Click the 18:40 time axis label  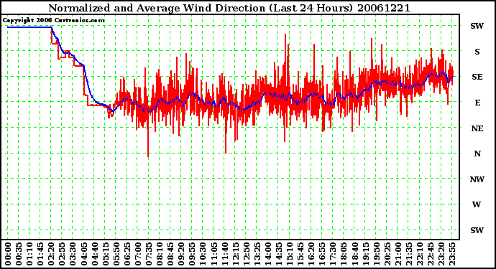click(x=354, y=254)
